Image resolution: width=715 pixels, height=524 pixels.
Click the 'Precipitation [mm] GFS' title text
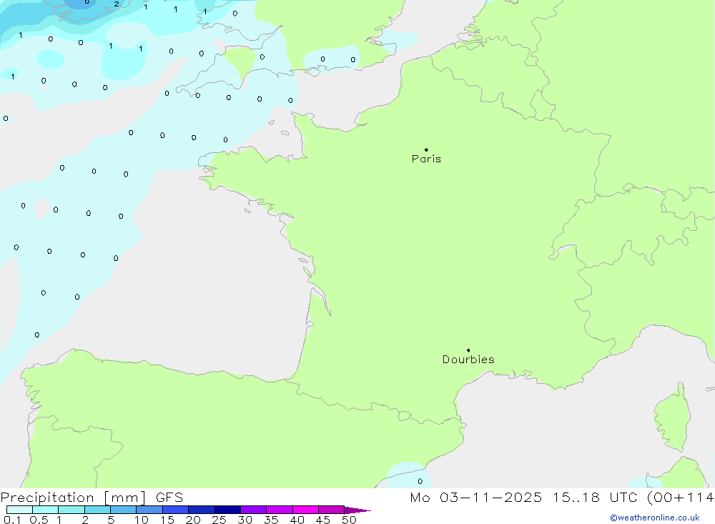click(x=92, y=497)
